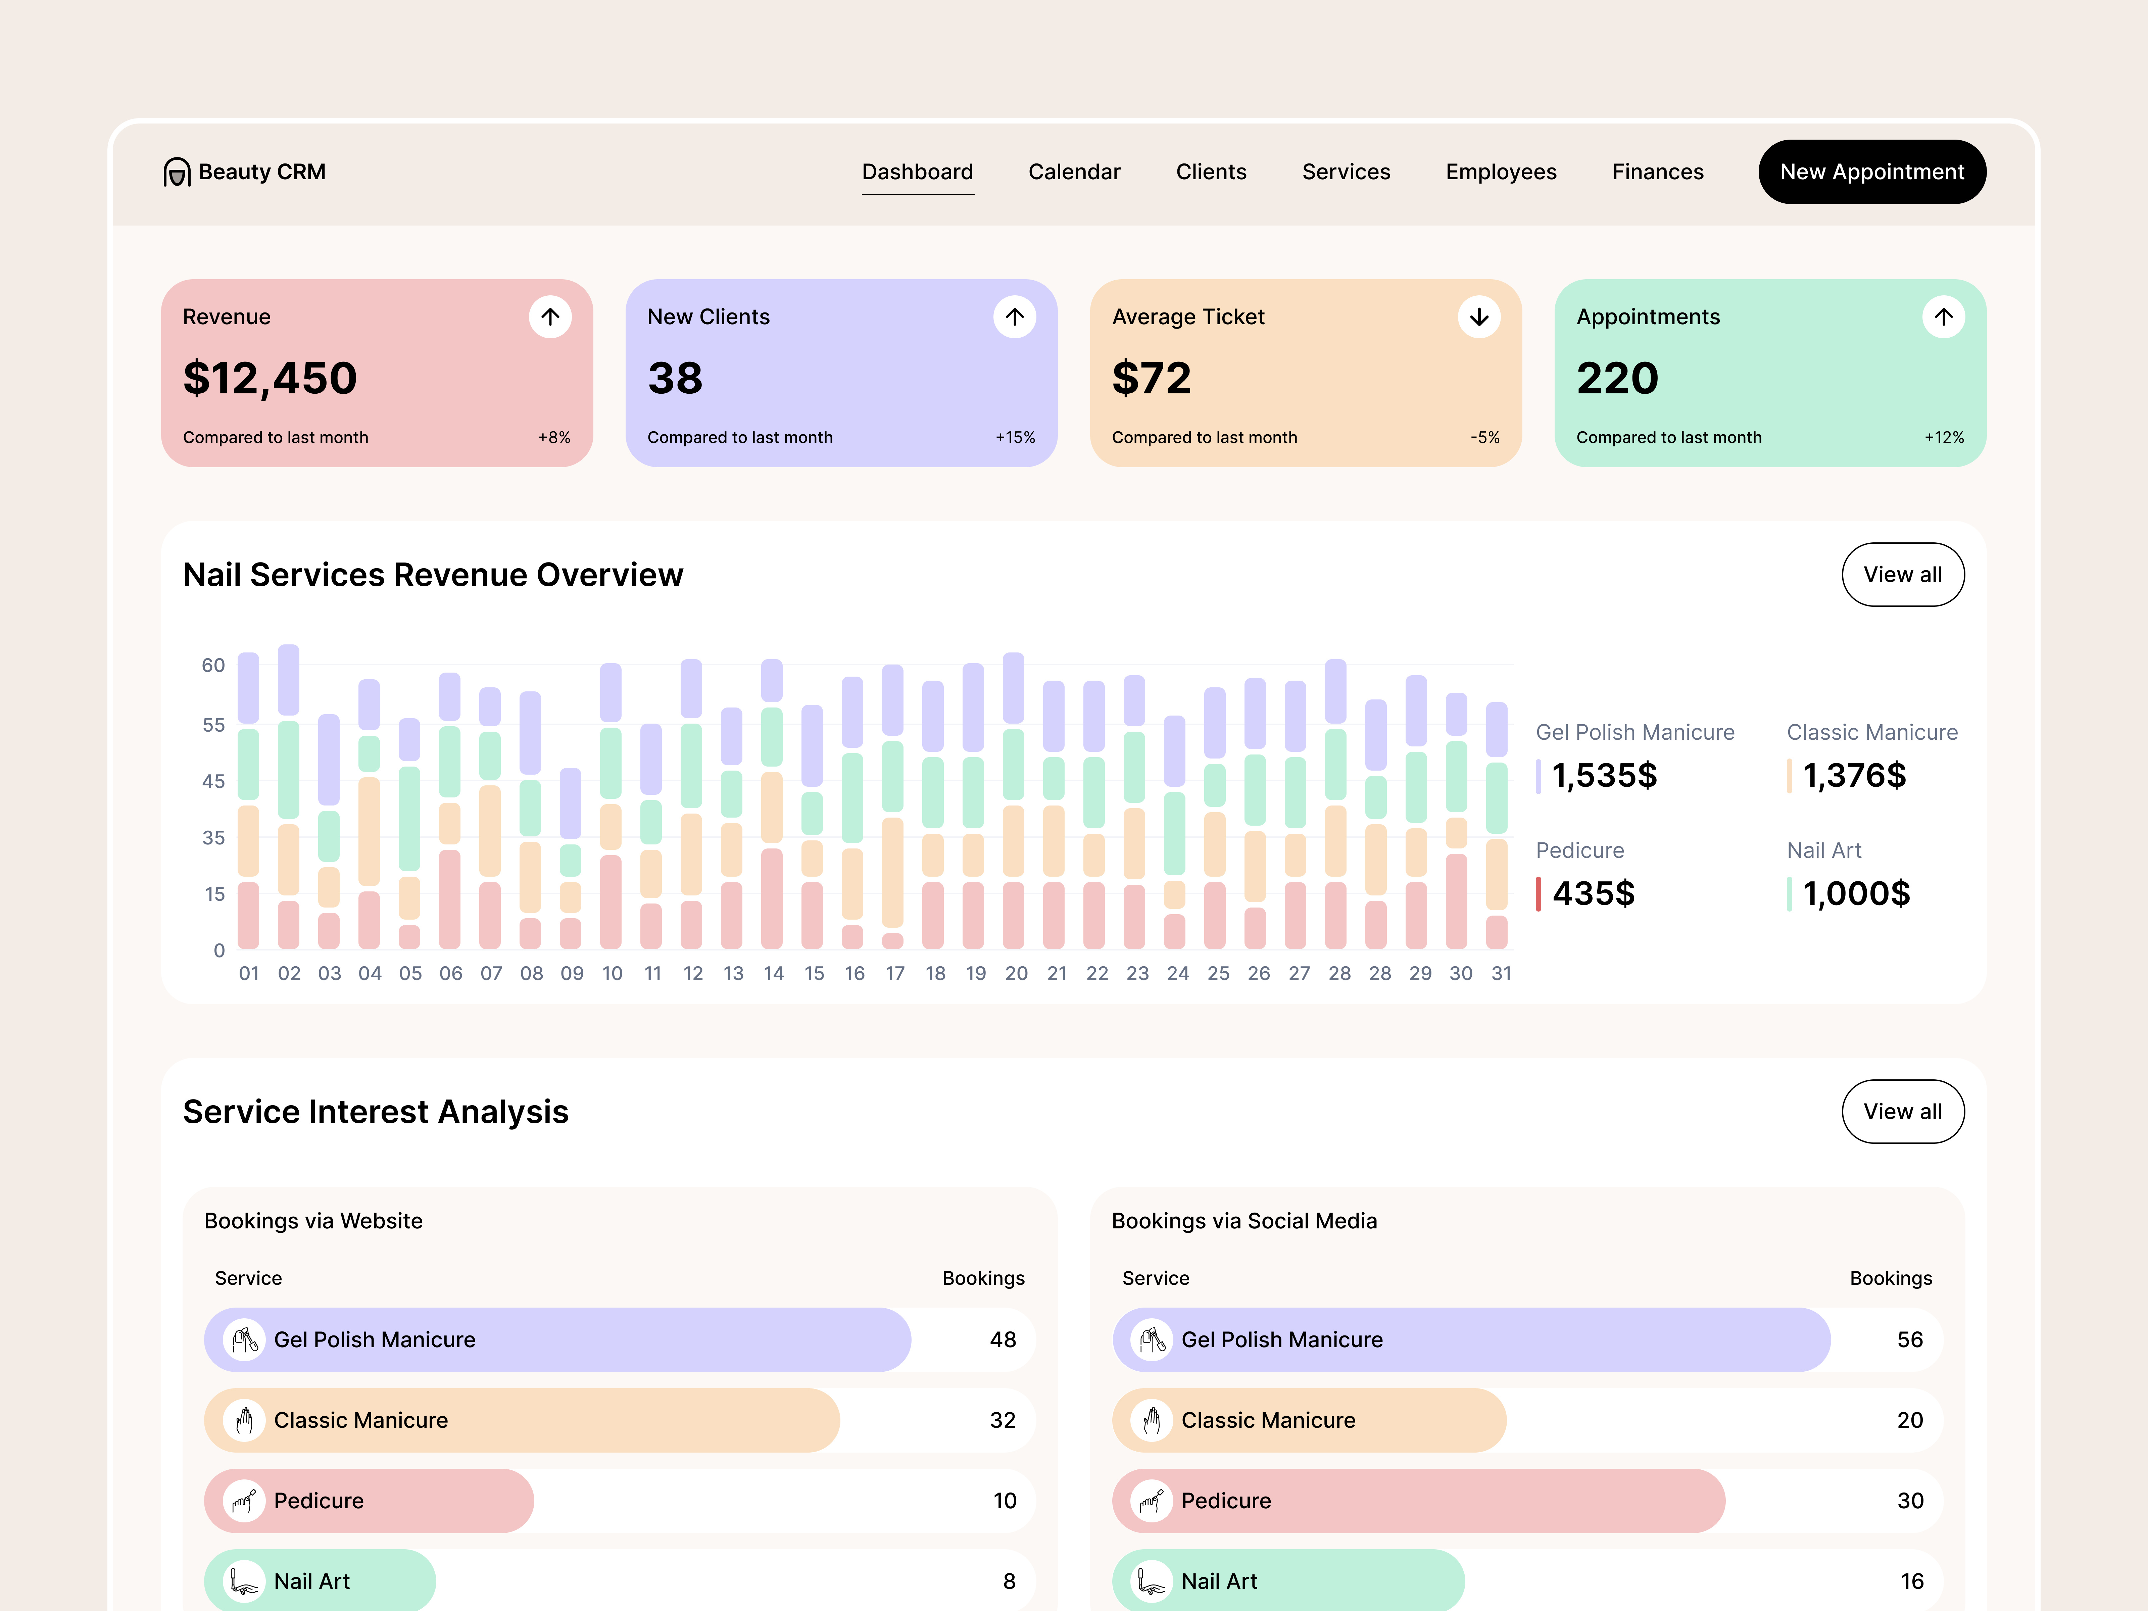This screenshot has width=2148, height=1611.
Task: Click the +15% change text
Action: (1016, 438)
